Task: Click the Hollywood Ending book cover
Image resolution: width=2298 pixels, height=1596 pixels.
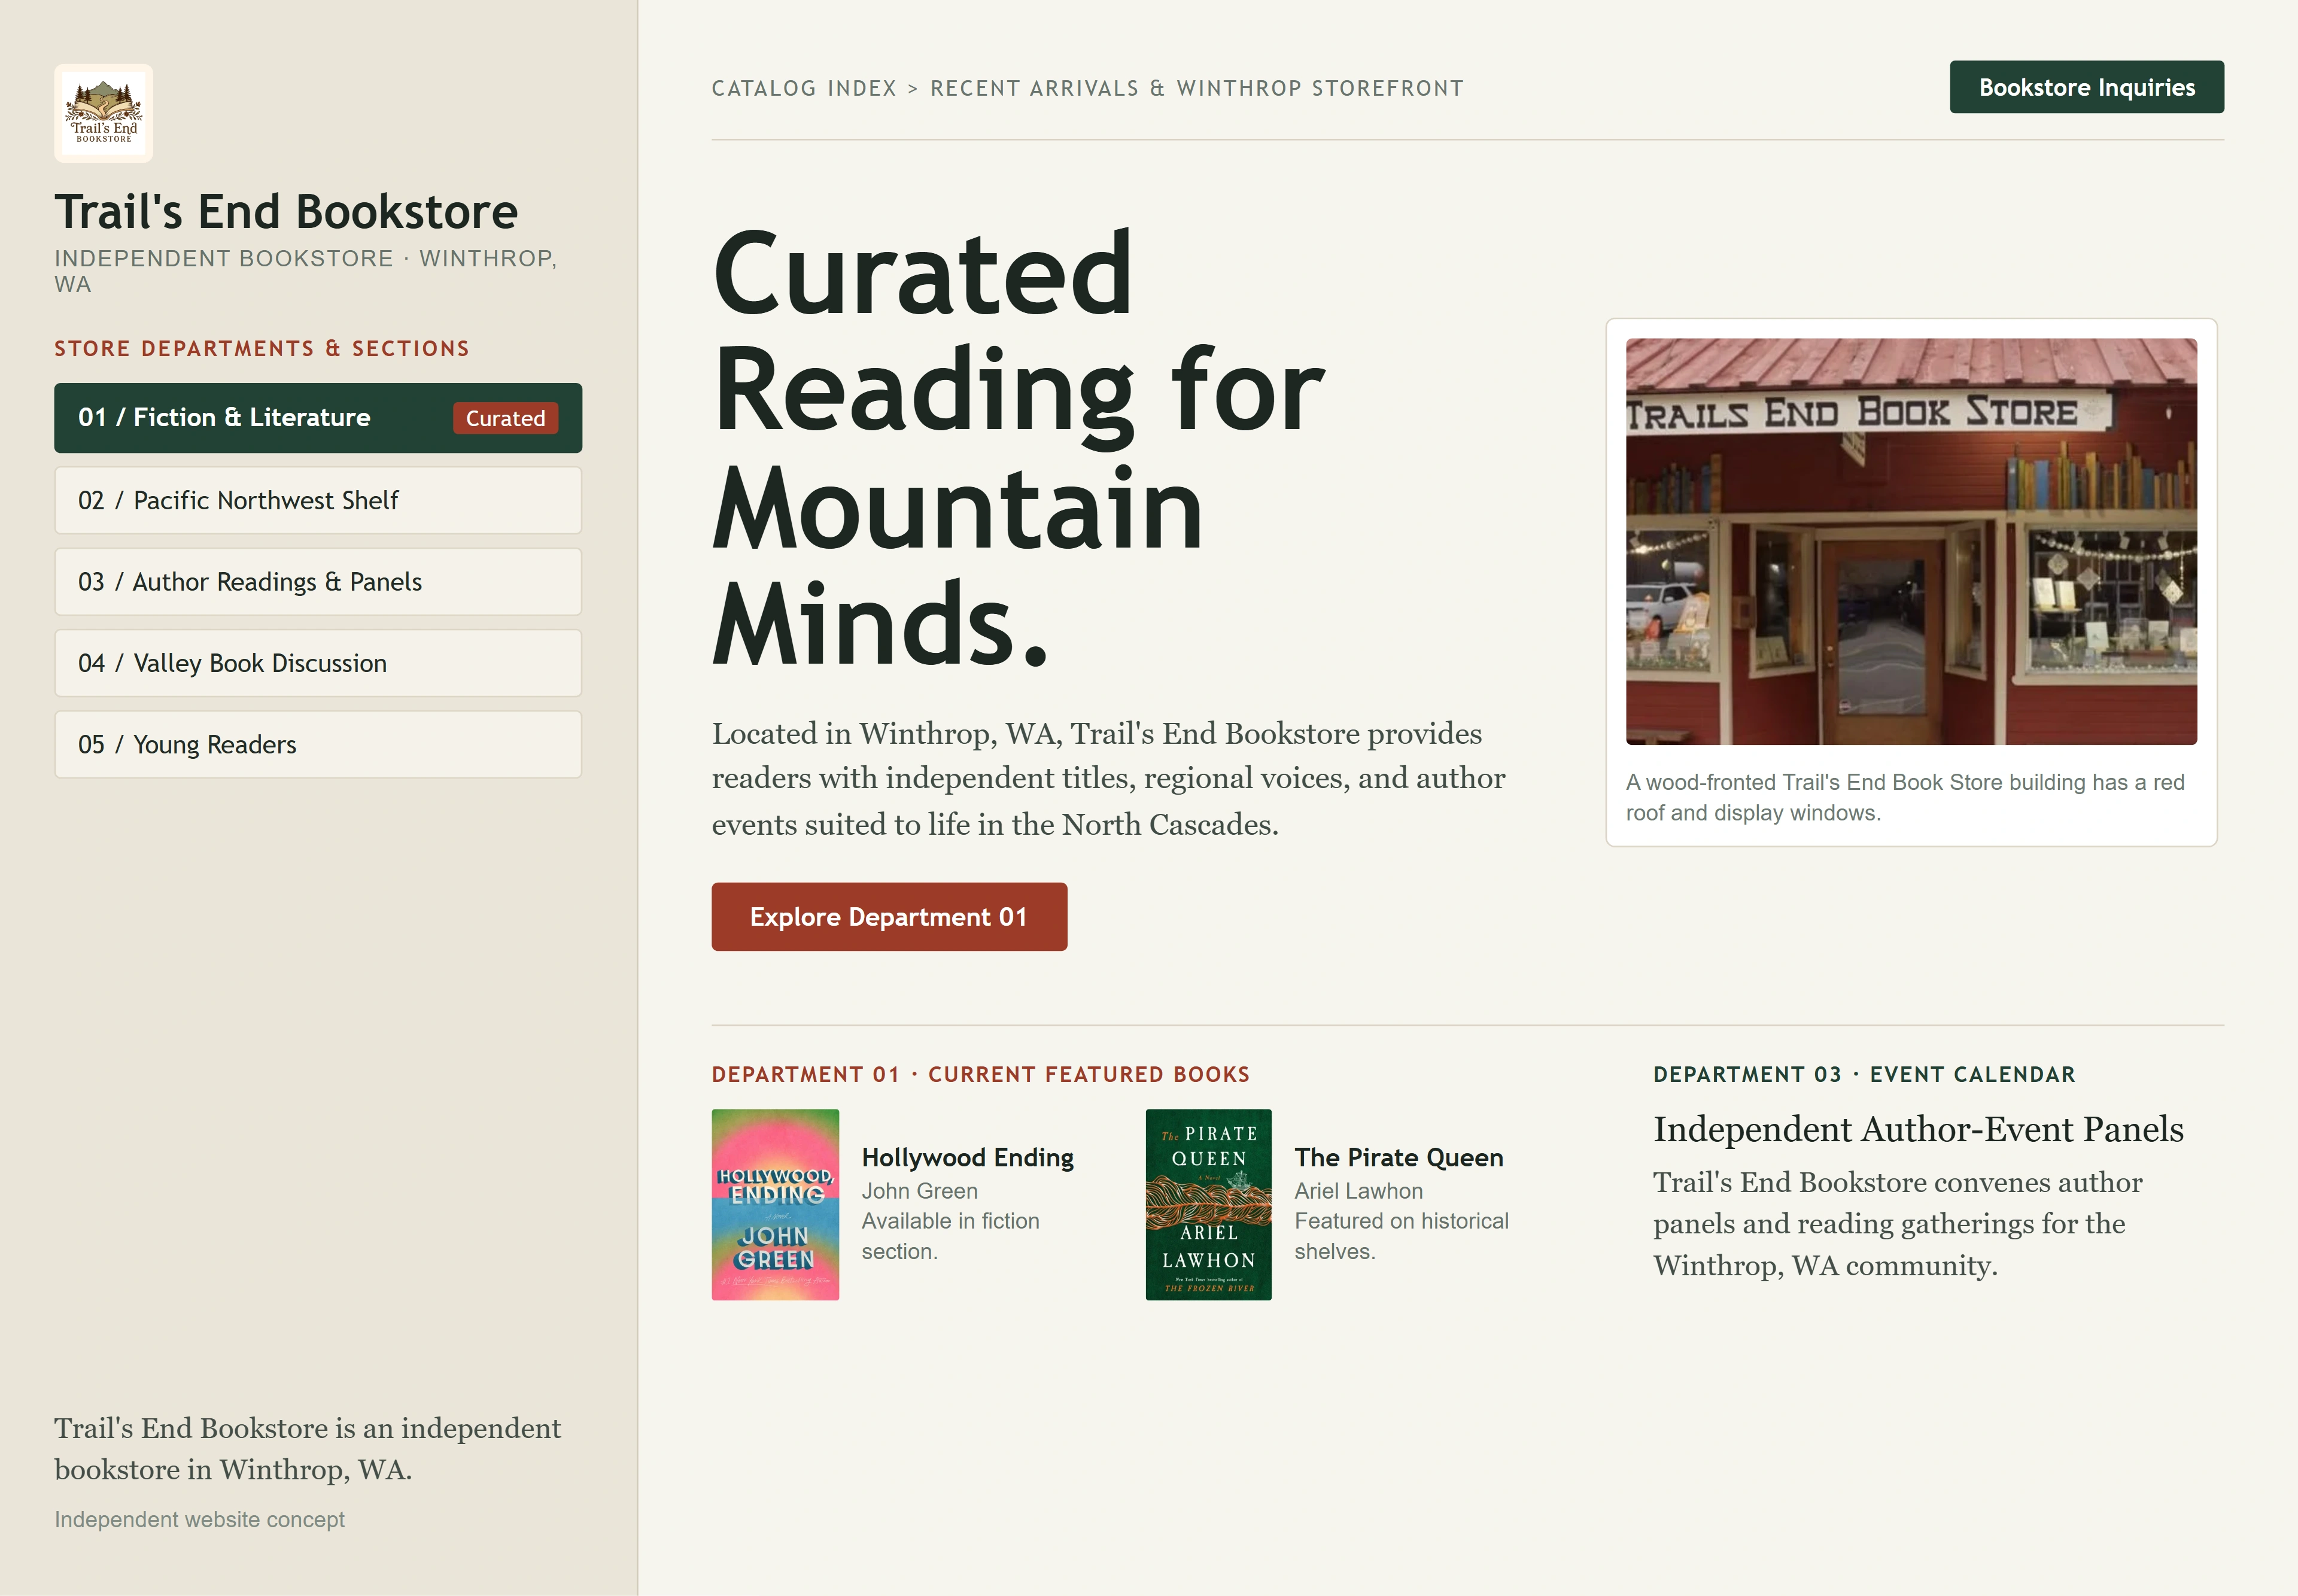Action: 775,1204
